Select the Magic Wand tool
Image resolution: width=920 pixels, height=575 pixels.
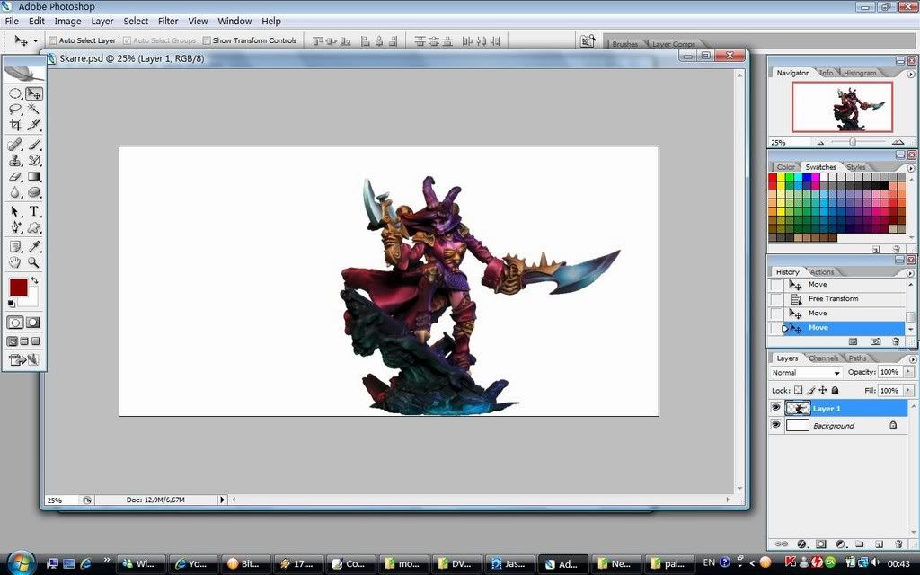point(33,109)
